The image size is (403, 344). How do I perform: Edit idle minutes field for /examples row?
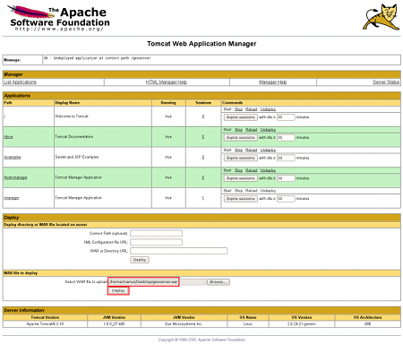point(286,158)
